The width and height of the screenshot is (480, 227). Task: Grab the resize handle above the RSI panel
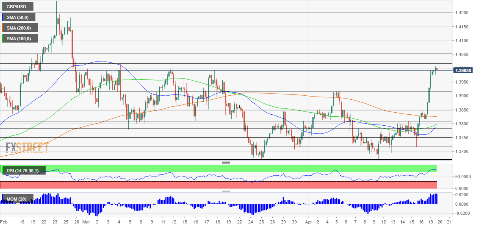tap(226, 162)
